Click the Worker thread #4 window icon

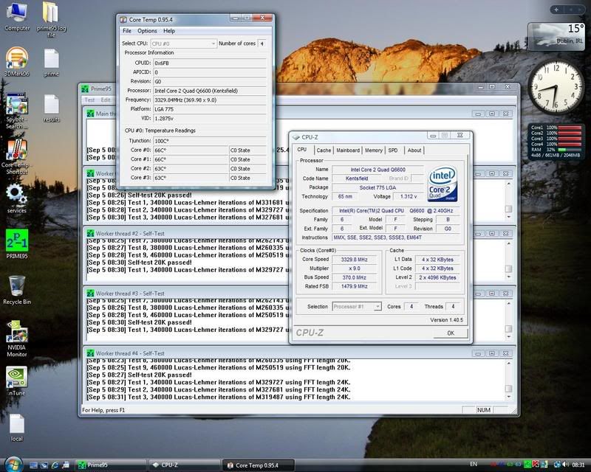[x=90, y=353]
